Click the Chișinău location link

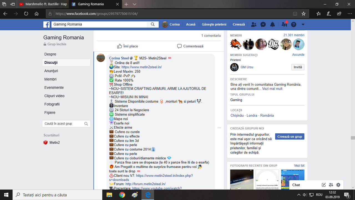click(x=237, y=115)
